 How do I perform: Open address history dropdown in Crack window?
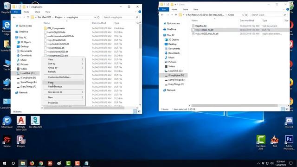tap(243, 15)
